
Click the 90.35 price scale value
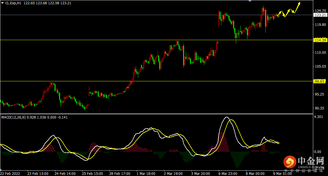point(319,108)
